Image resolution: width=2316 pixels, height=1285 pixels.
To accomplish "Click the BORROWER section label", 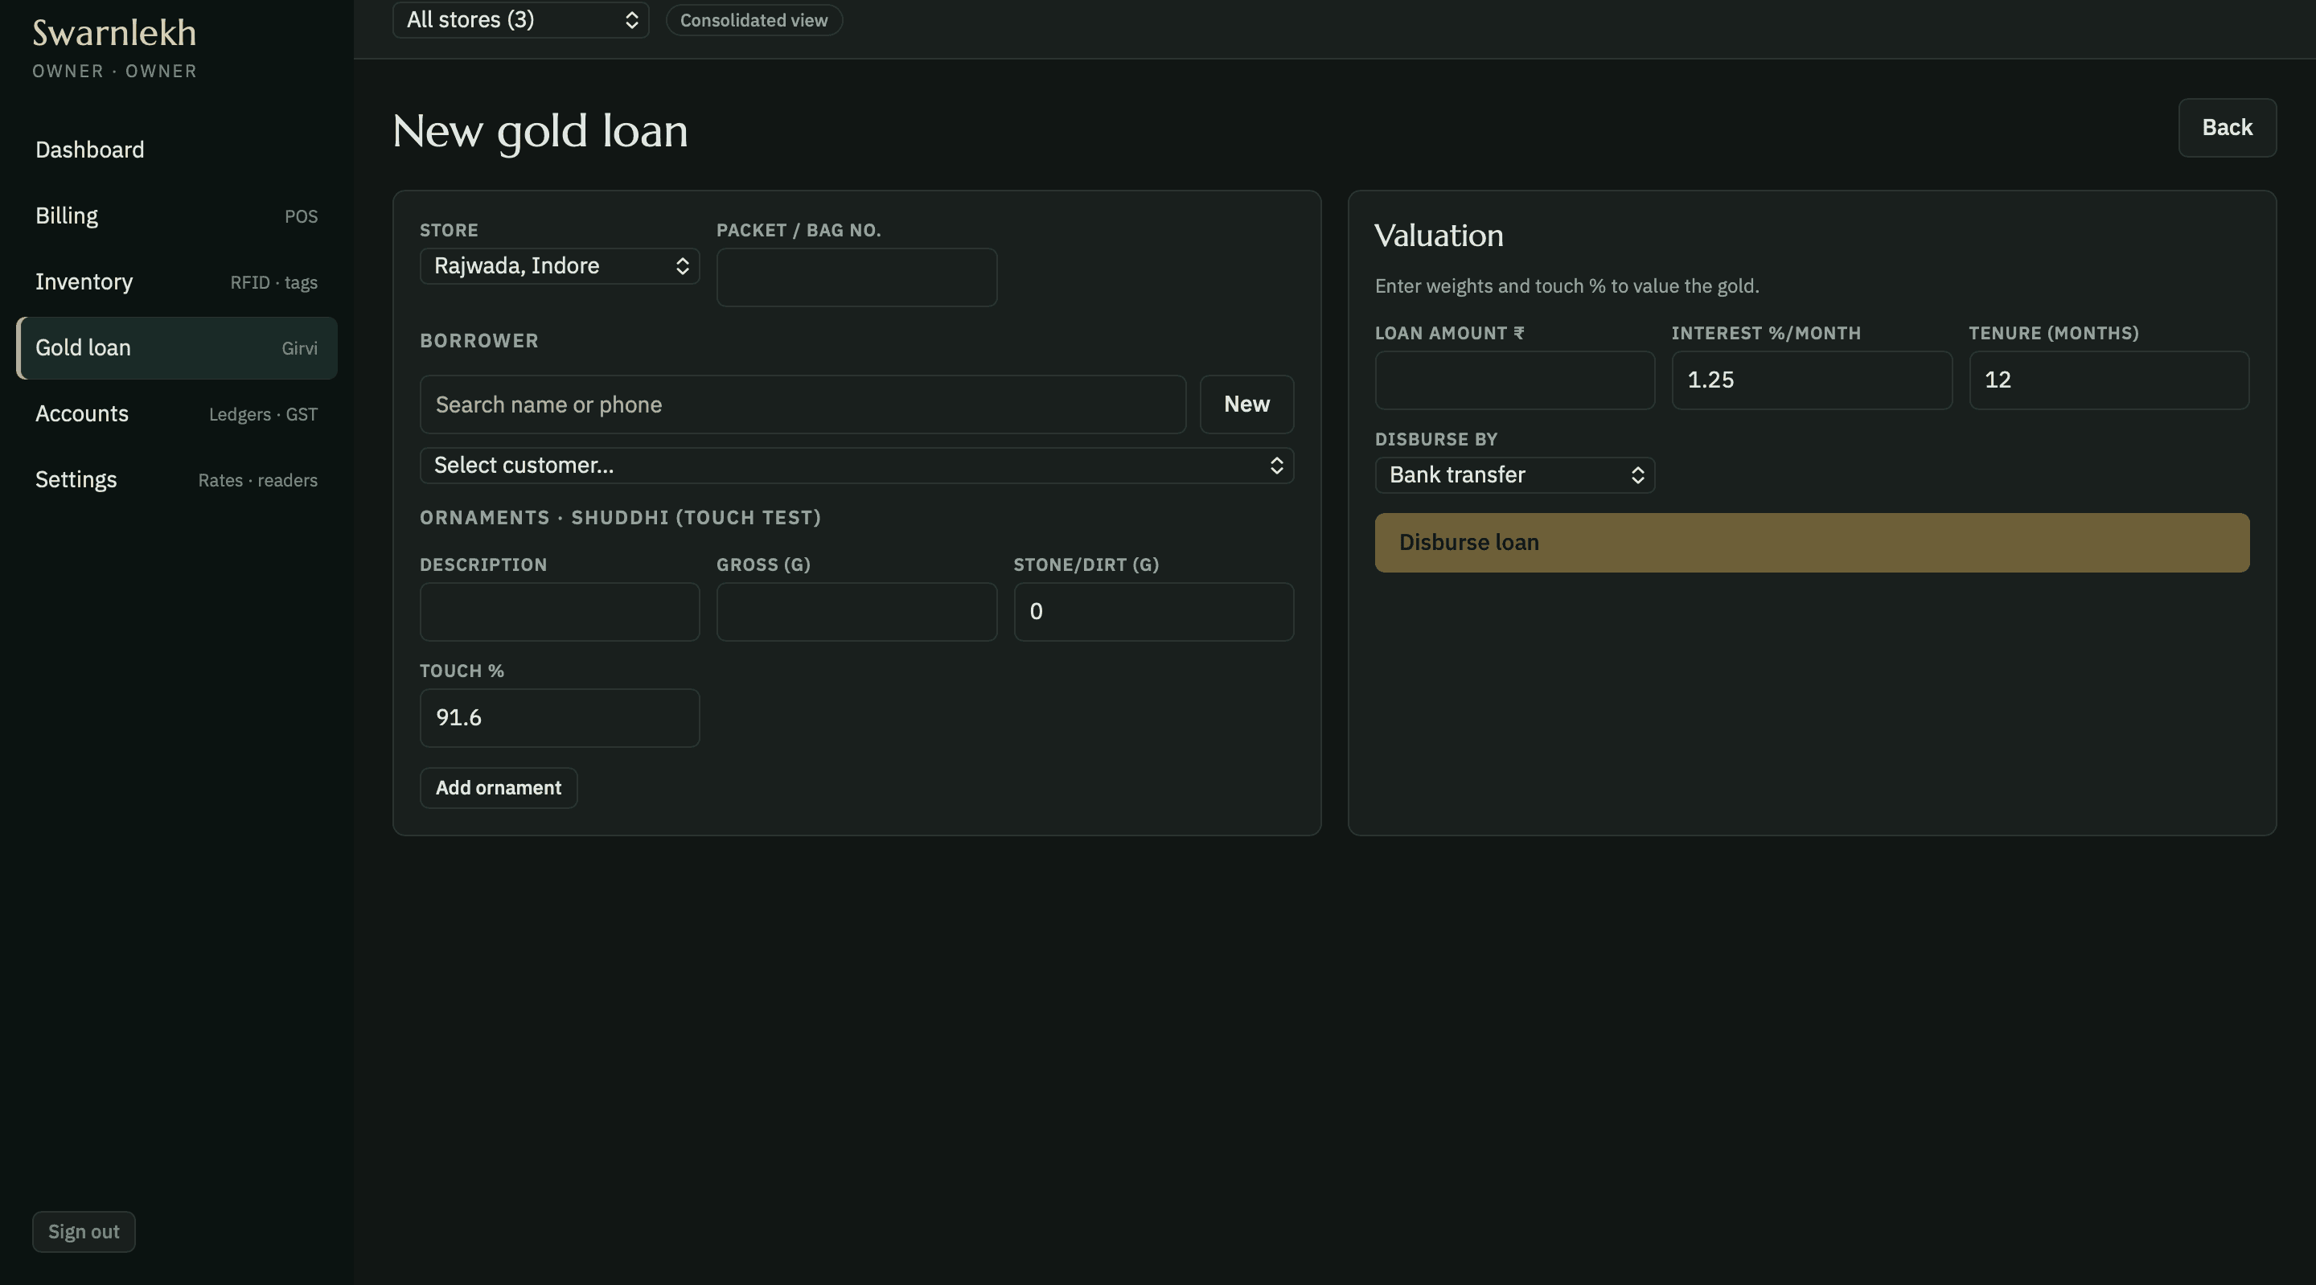I will [x=479, y=341].
